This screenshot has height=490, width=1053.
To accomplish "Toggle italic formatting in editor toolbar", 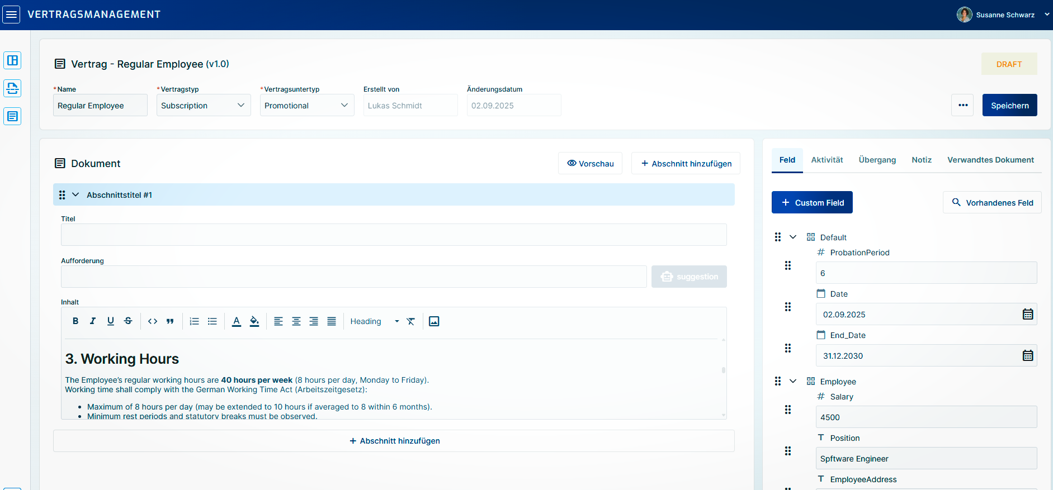I will point(93,321).
